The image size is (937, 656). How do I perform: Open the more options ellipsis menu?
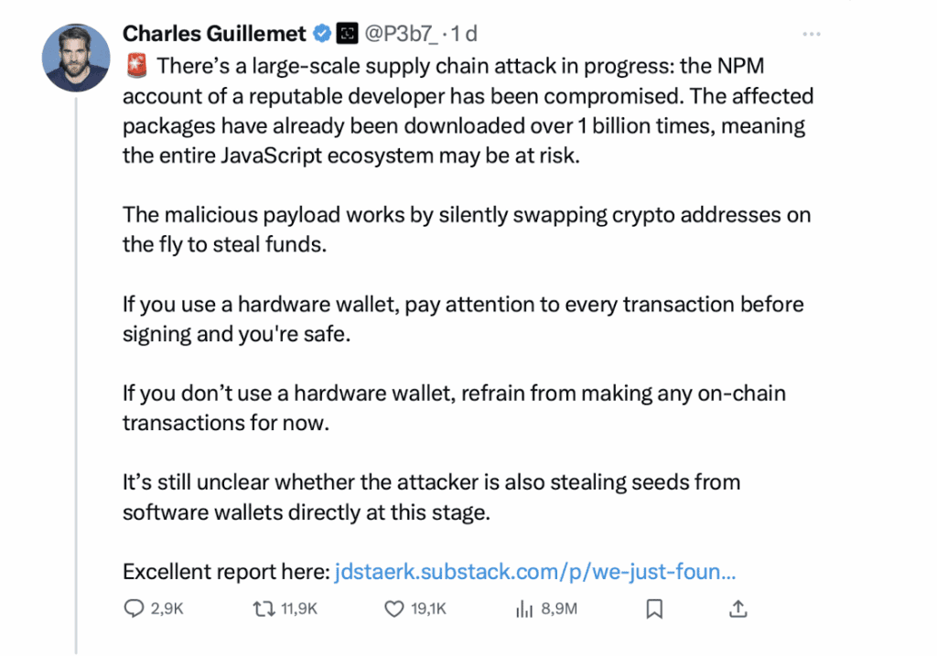click(x=811, y=33)
